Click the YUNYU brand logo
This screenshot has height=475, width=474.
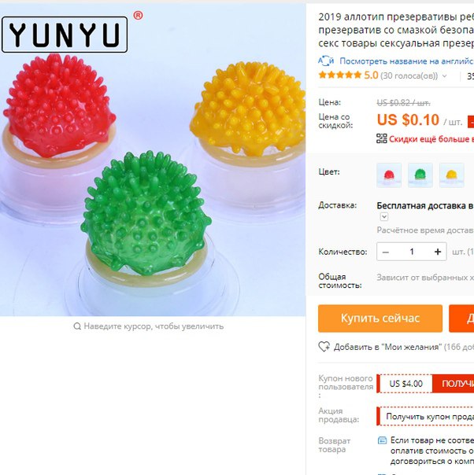pyautogui.click(x=65, y=35)
